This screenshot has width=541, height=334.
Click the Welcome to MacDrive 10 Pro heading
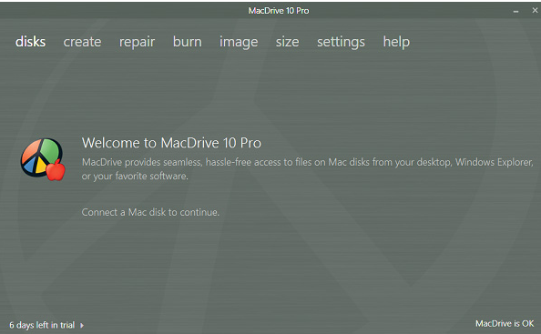click(x=171, y=143)
